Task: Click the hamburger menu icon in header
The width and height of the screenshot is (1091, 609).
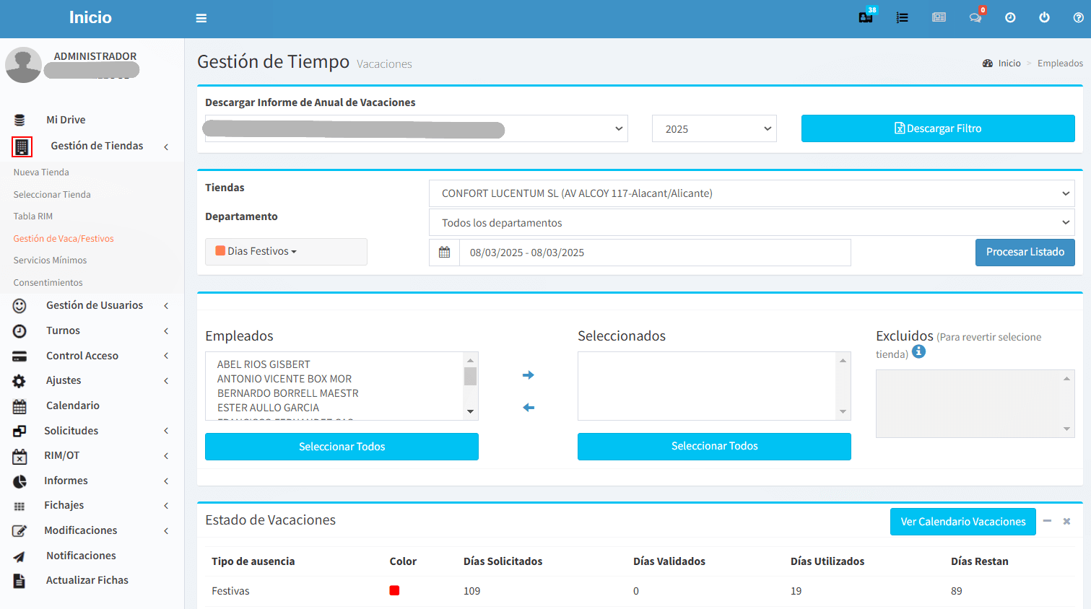Action: coord(201,18)
